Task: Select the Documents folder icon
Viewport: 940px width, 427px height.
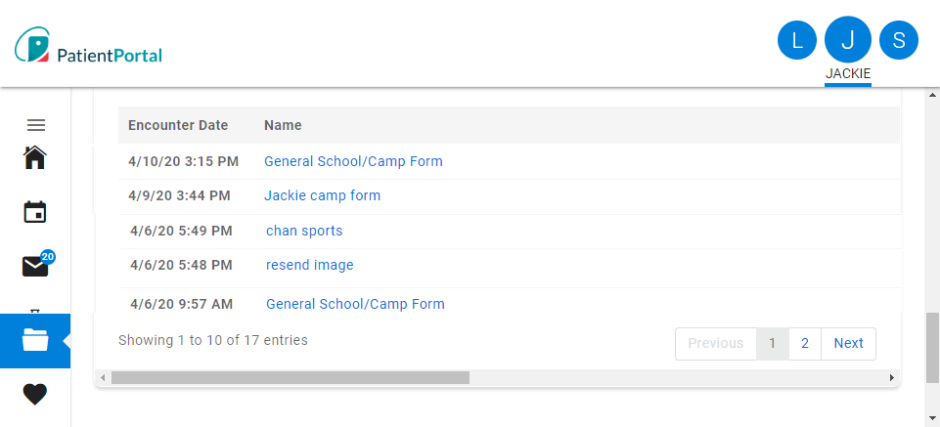Action: tap(35, 340)
